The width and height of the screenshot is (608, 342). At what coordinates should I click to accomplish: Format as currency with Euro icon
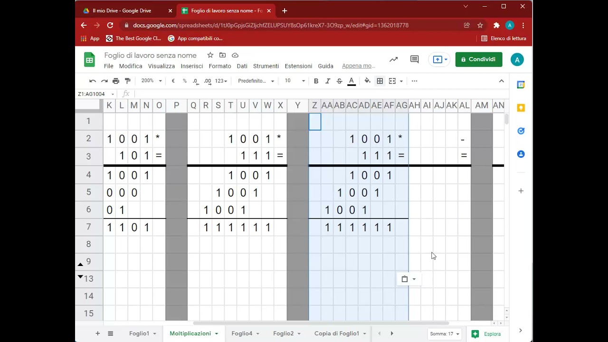tap(173, 81)
